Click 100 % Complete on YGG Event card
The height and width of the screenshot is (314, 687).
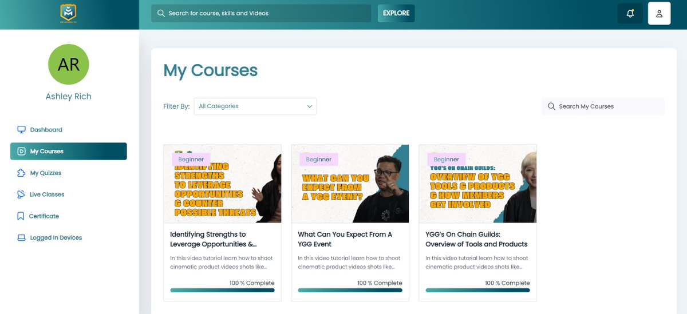[380, 283]
